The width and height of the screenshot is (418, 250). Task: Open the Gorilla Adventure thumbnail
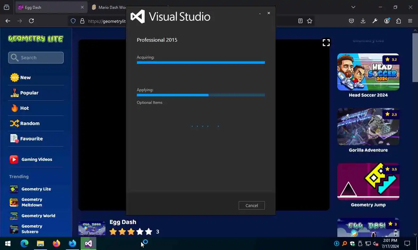(368, 127)
